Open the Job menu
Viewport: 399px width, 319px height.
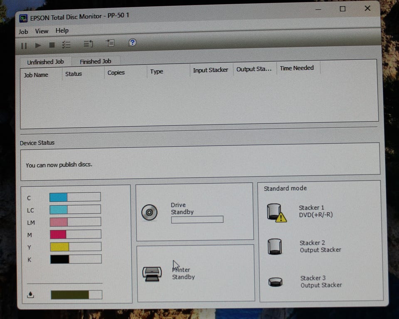point(23,32)
